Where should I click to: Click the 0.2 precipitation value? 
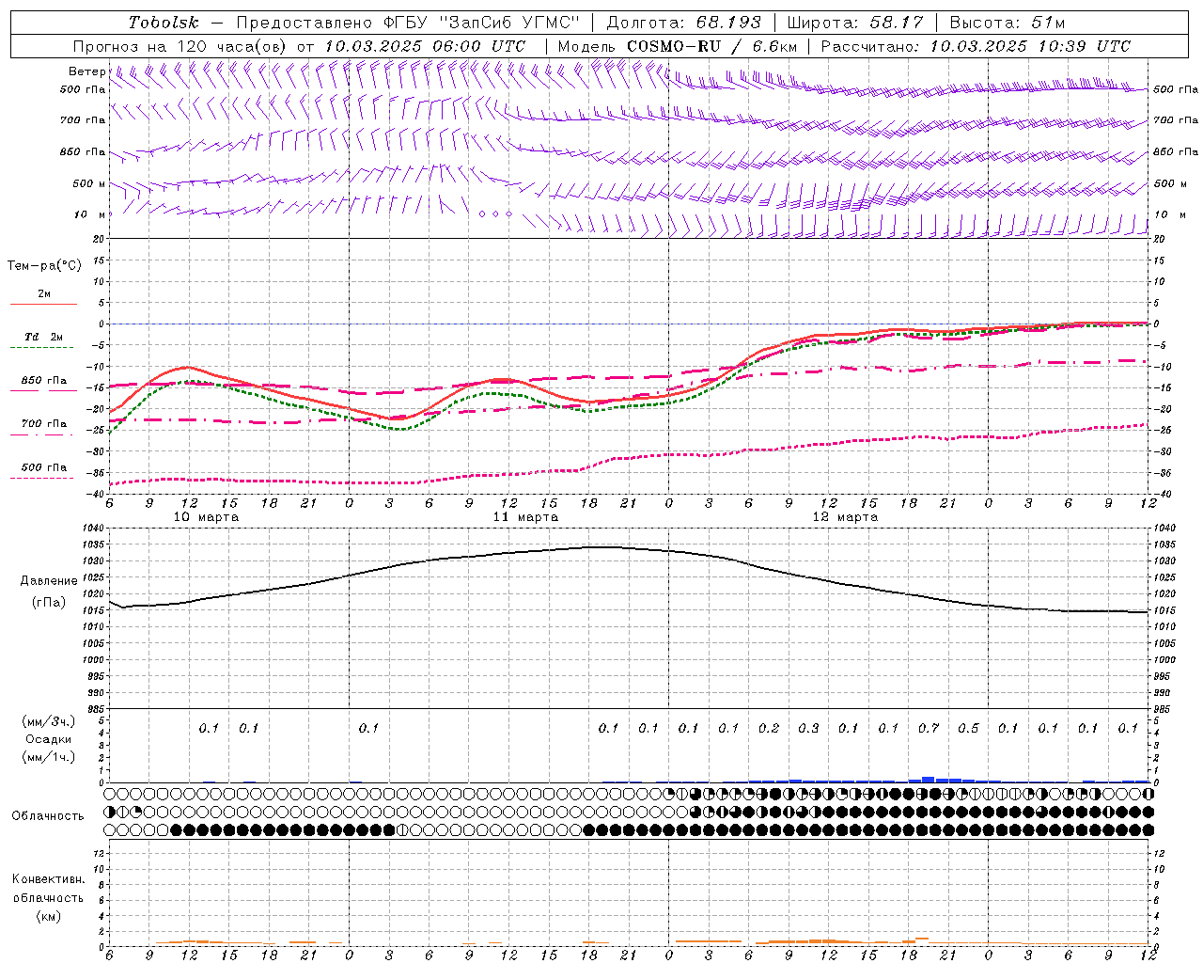point(769,728)
